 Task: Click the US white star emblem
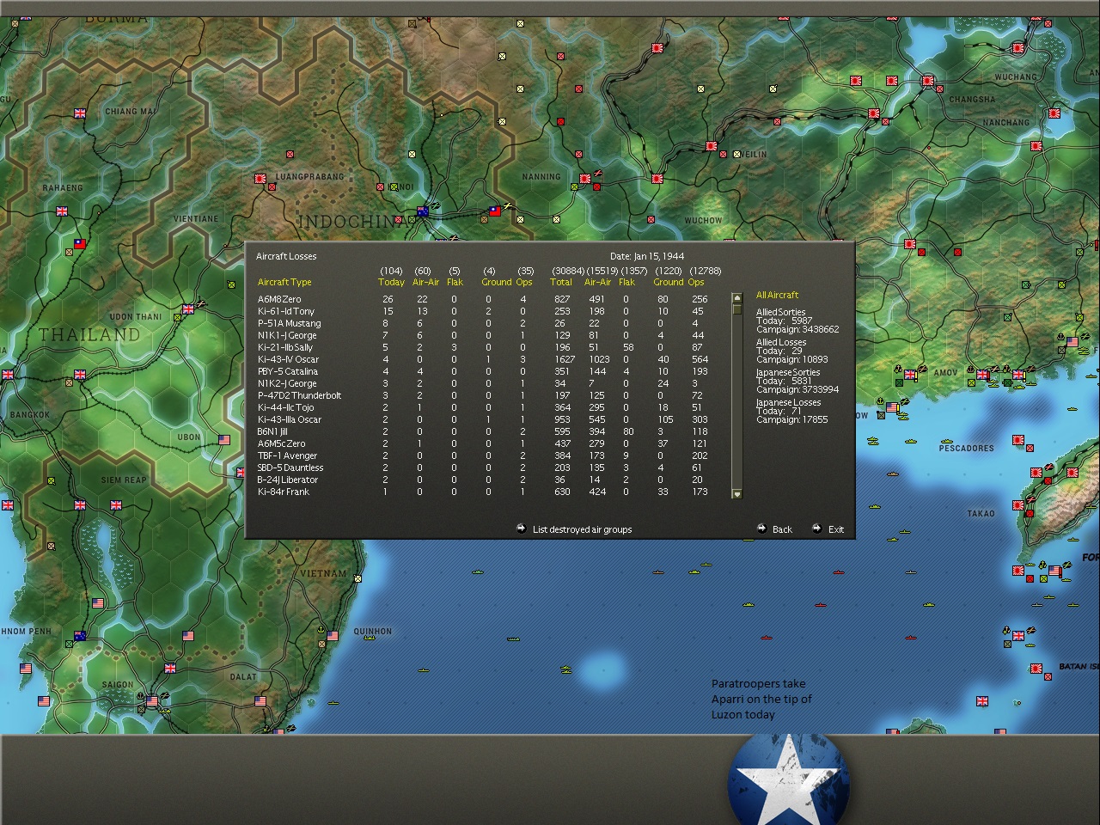pos(789,779)
